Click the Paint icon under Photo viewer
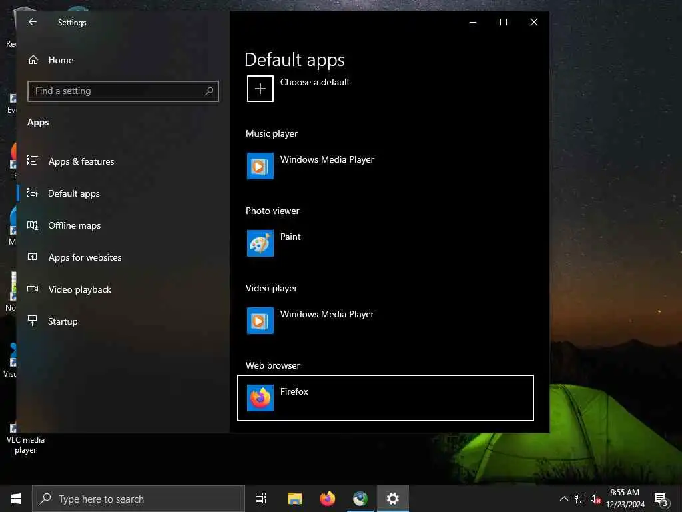 (x=260, y=243)
